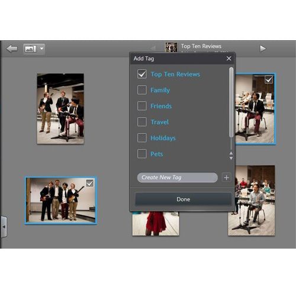
Task: Select the three musicians rehearsing photo
Action: 60,108
